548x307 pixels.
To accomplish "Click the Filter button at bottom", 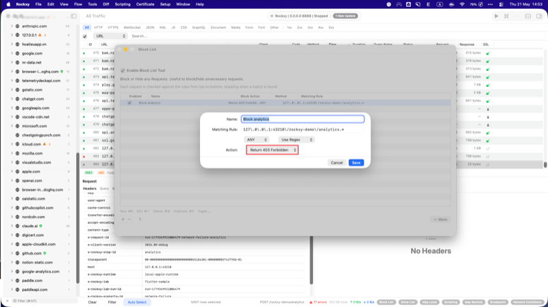I will (x=112, y=302).
